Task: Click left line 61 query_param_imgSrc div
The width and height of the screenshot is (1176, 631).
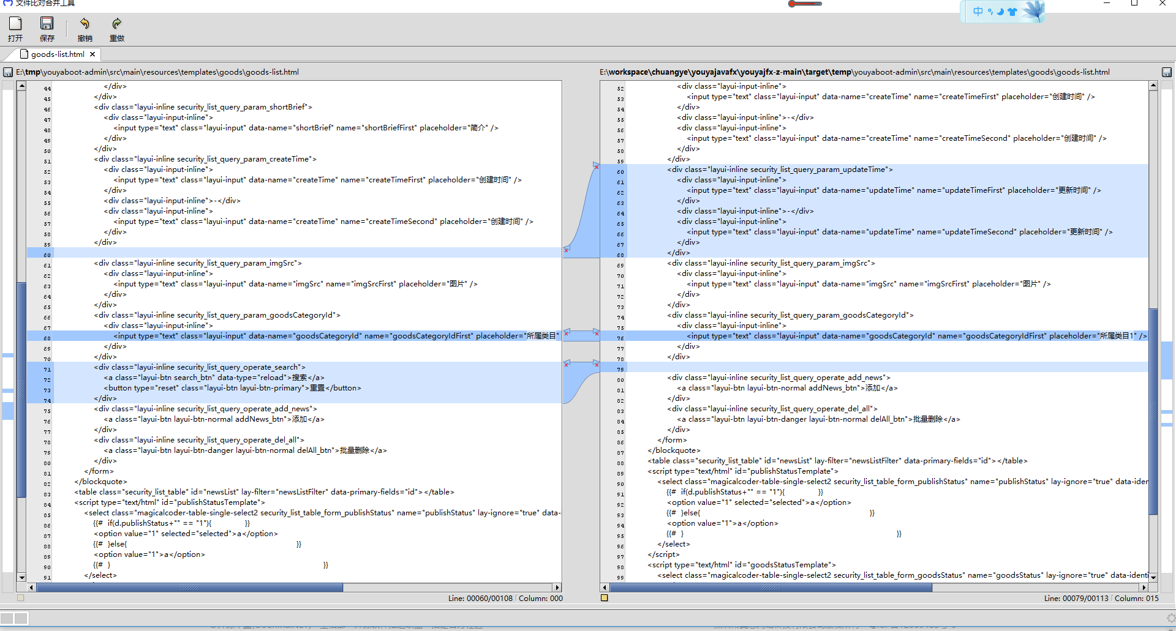Action: [x=198, y=263]
